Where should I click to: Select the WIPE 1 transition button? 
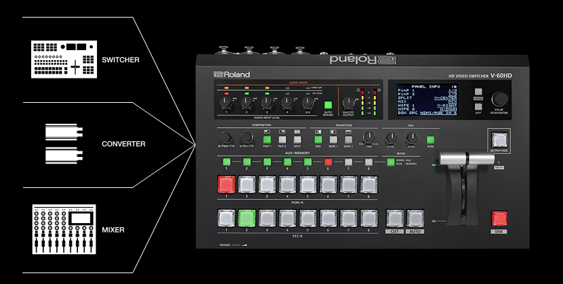pos(333,140)
